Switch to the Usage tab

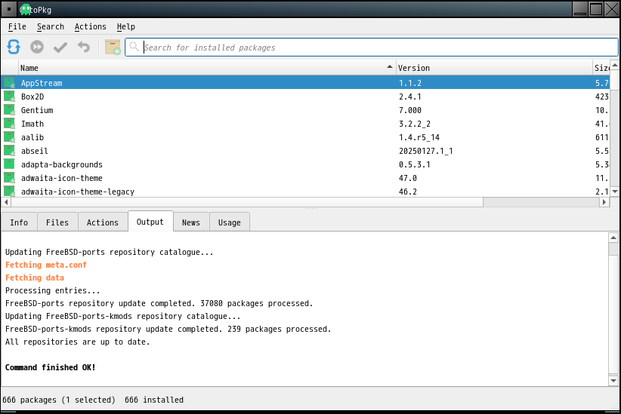[x=230, y=222]
